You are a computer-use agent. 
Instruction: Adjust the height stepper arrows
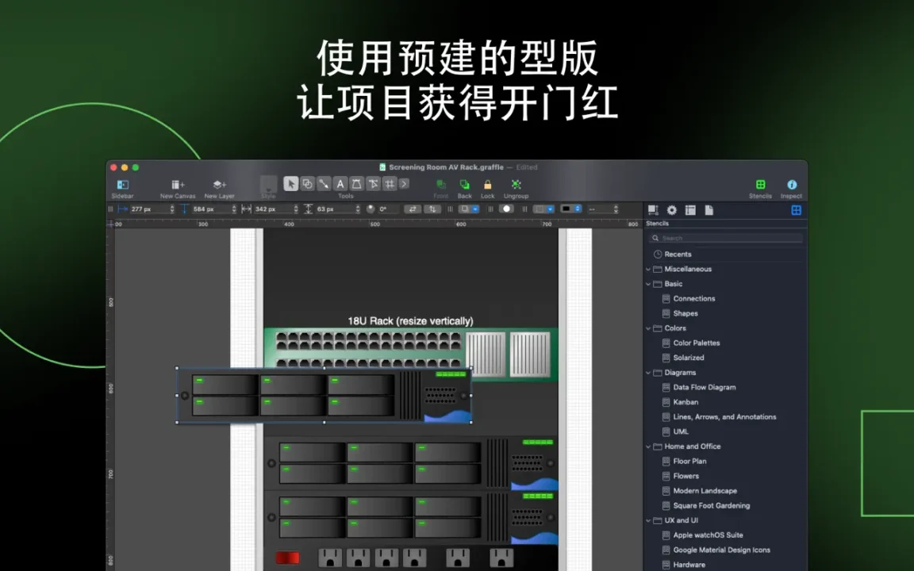coord(357,209)
